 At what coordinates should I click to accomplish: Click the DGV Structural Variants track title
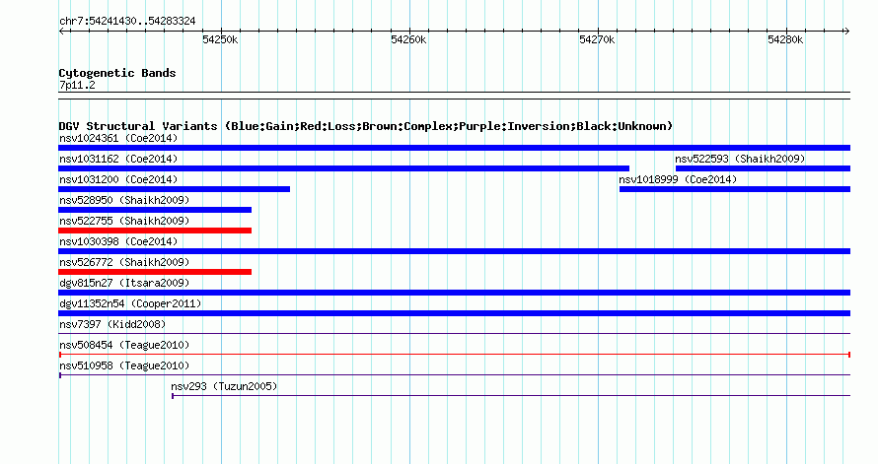(366, 126)
